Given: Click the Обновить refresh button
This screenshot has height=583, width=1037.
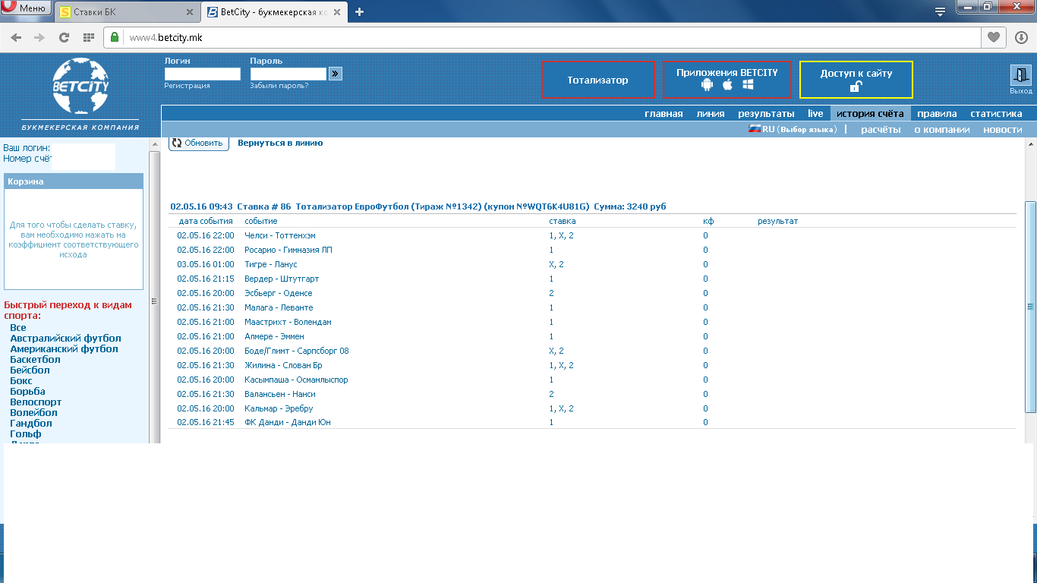Looking at the screenshot, I should (199, 143).
